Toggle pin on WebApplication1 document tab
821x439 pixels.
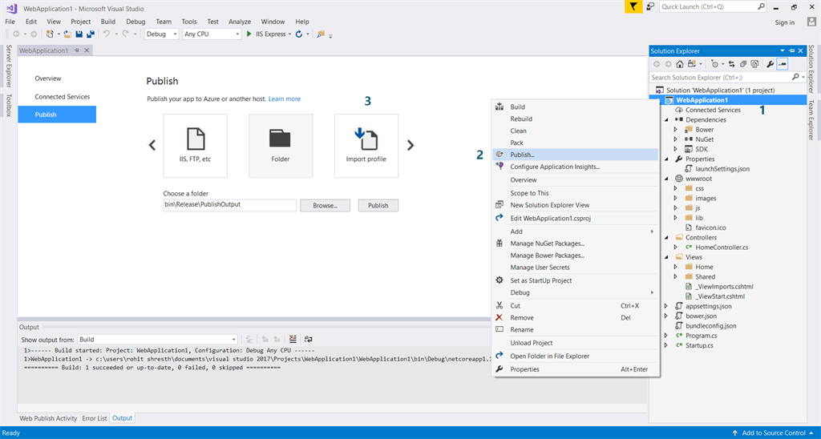pyautogui.click(x=77, y=50)
